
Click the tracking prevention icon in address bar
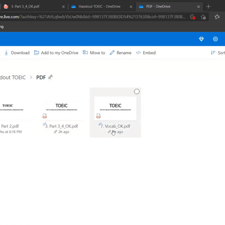pos(192,17)
